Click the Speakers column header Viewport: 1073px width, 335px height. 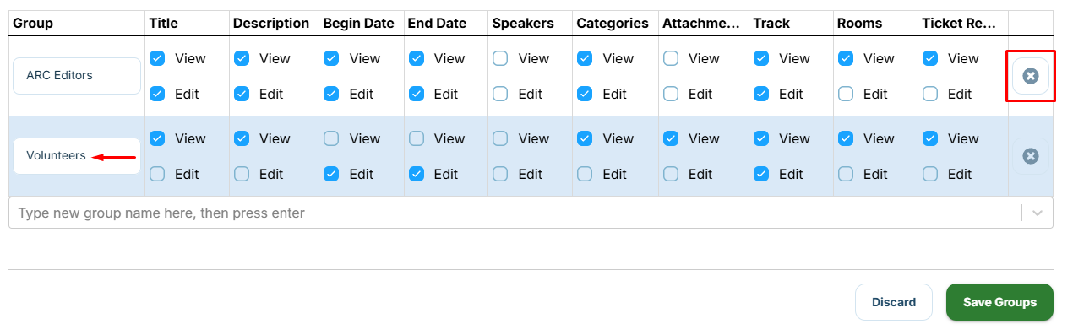coord(523,24)
